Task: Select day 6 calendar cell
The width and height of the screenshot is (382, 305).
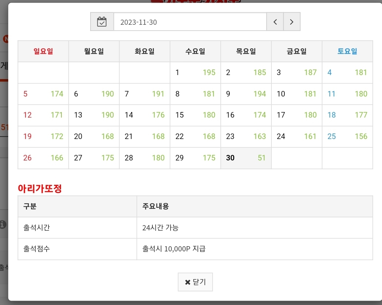Action: click(94, 94)
